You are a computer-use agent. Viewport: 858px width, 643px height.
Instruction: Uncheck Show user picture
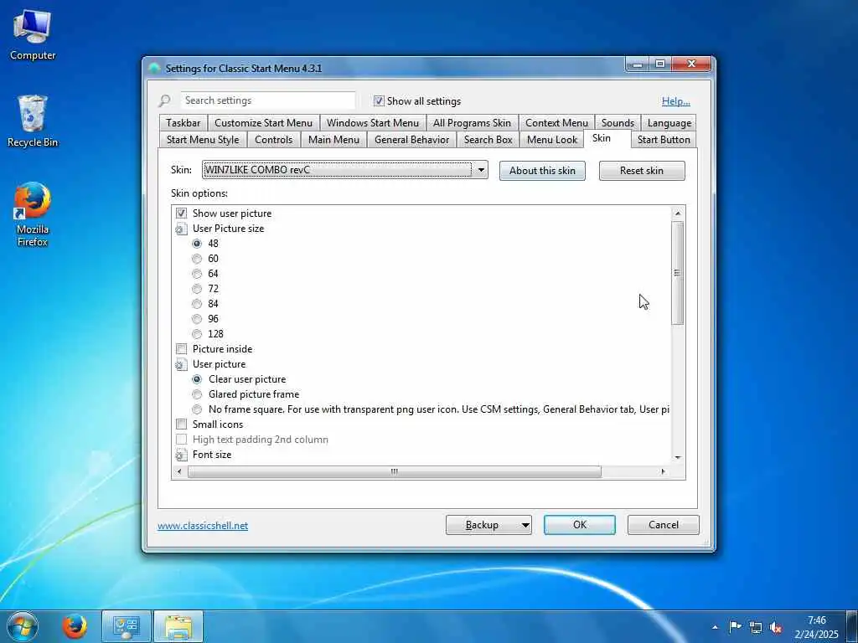[181, 213]
